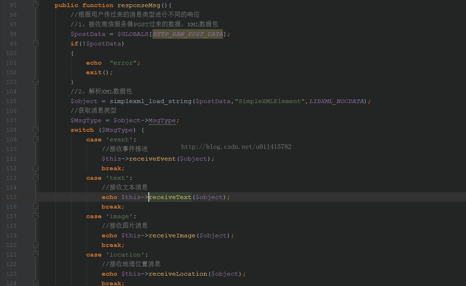Click the receiveEvent method name
Image resolution: width=466 pixels, height=286 pixels.
pos(152,159)
